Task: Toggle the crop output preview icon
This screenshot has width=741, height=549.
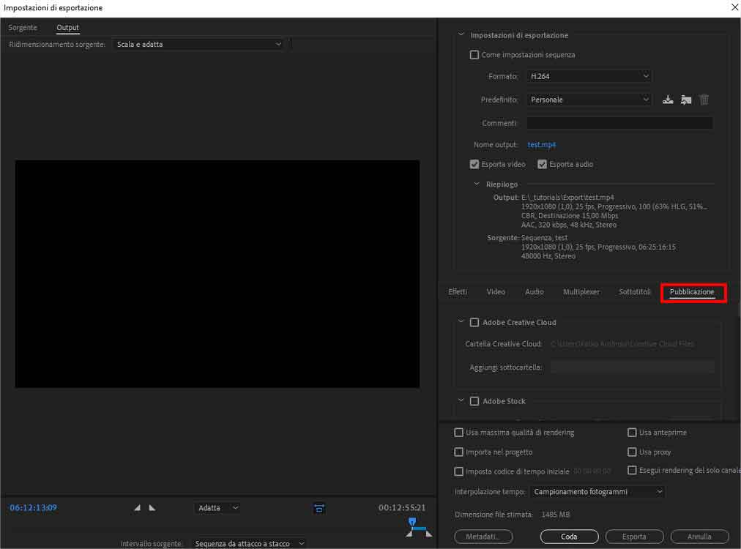Action: (319, 507)
